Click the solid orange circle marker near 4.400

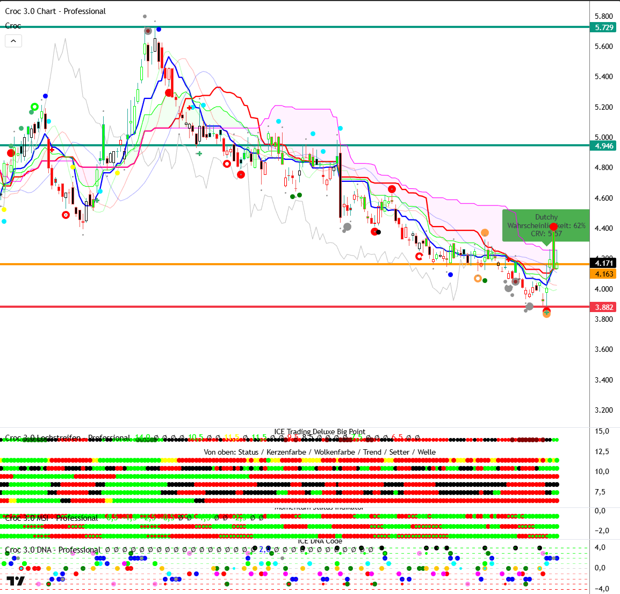pos(485,232)
